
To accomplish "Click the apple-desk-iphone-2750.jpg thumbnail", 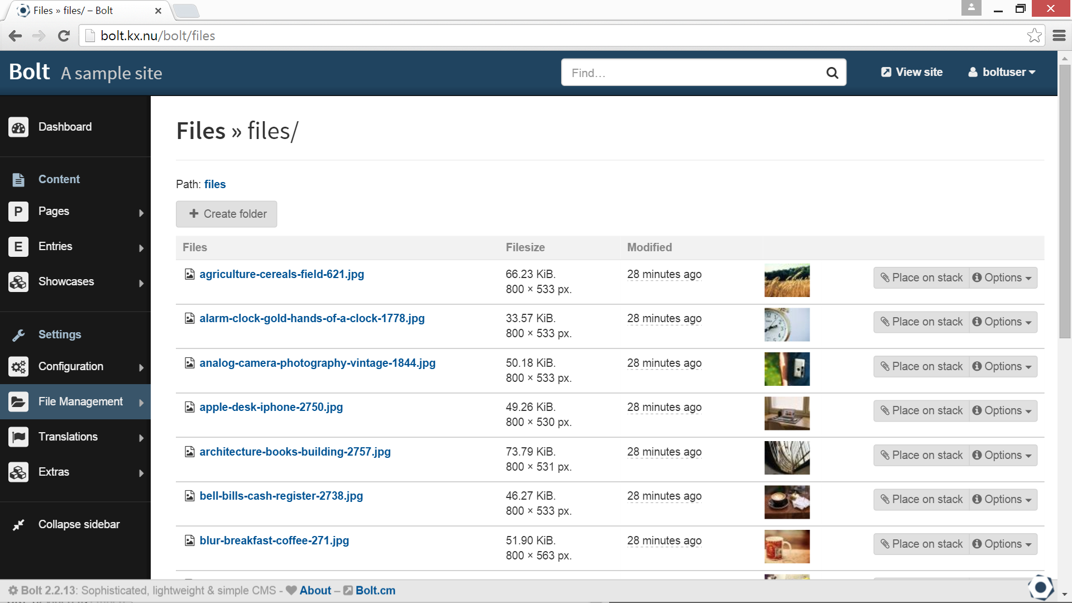I will pyautogui.click(x=787, y=413).
